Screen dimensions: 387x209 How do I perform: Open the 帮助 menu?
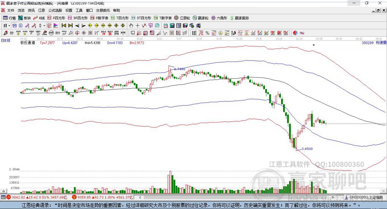[x=116, y=10]
